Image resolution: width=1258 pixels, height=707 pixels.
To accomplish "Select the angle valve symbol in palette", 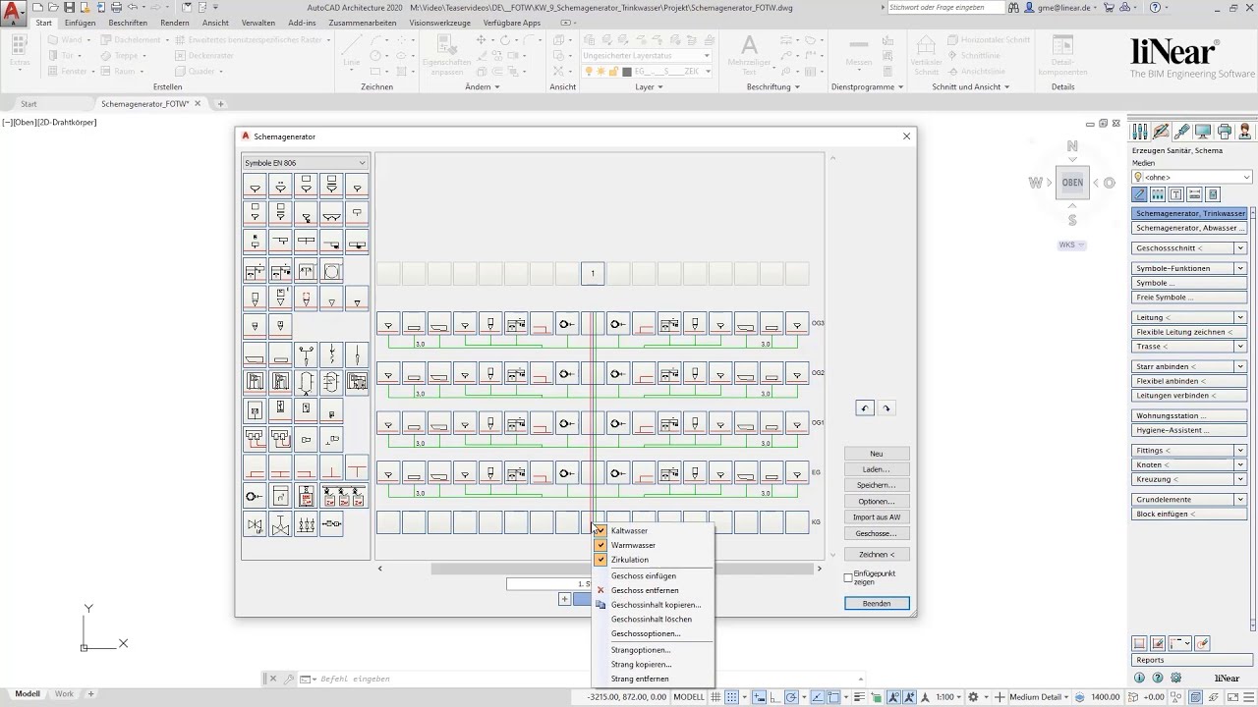I will coord(255,524).
